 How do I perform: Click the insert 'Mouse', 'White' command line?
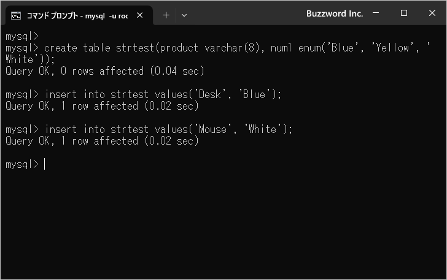[149, 129]
